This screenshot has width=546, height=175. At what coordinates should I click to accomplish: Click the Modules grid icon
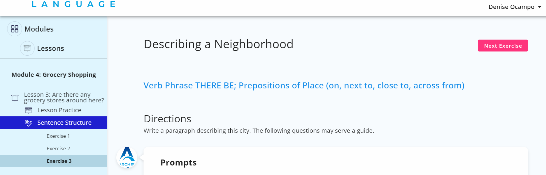[15, 29]
